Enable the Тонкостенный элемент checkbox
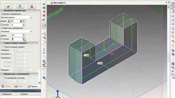175x98 pixels. (x=3, y=47)
